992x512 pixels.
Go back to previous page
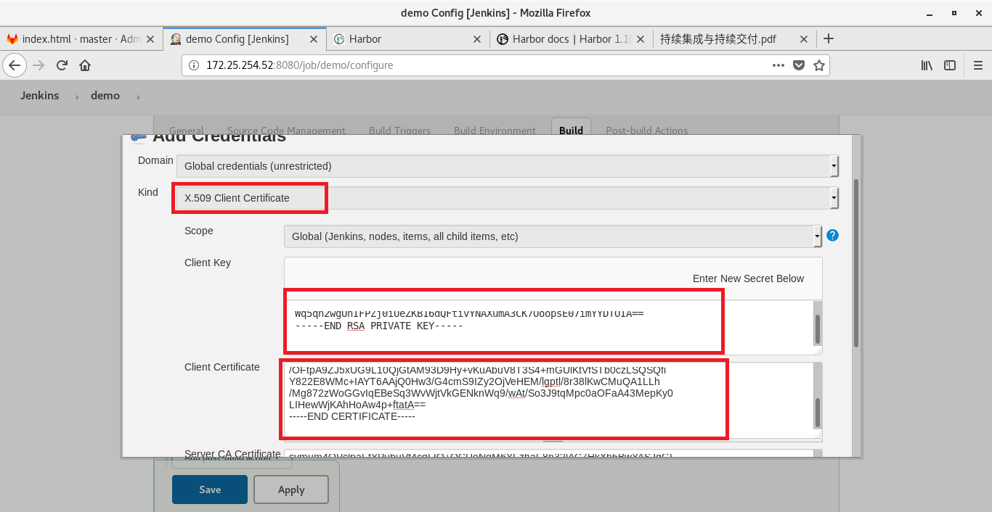[x=15, y=65]
